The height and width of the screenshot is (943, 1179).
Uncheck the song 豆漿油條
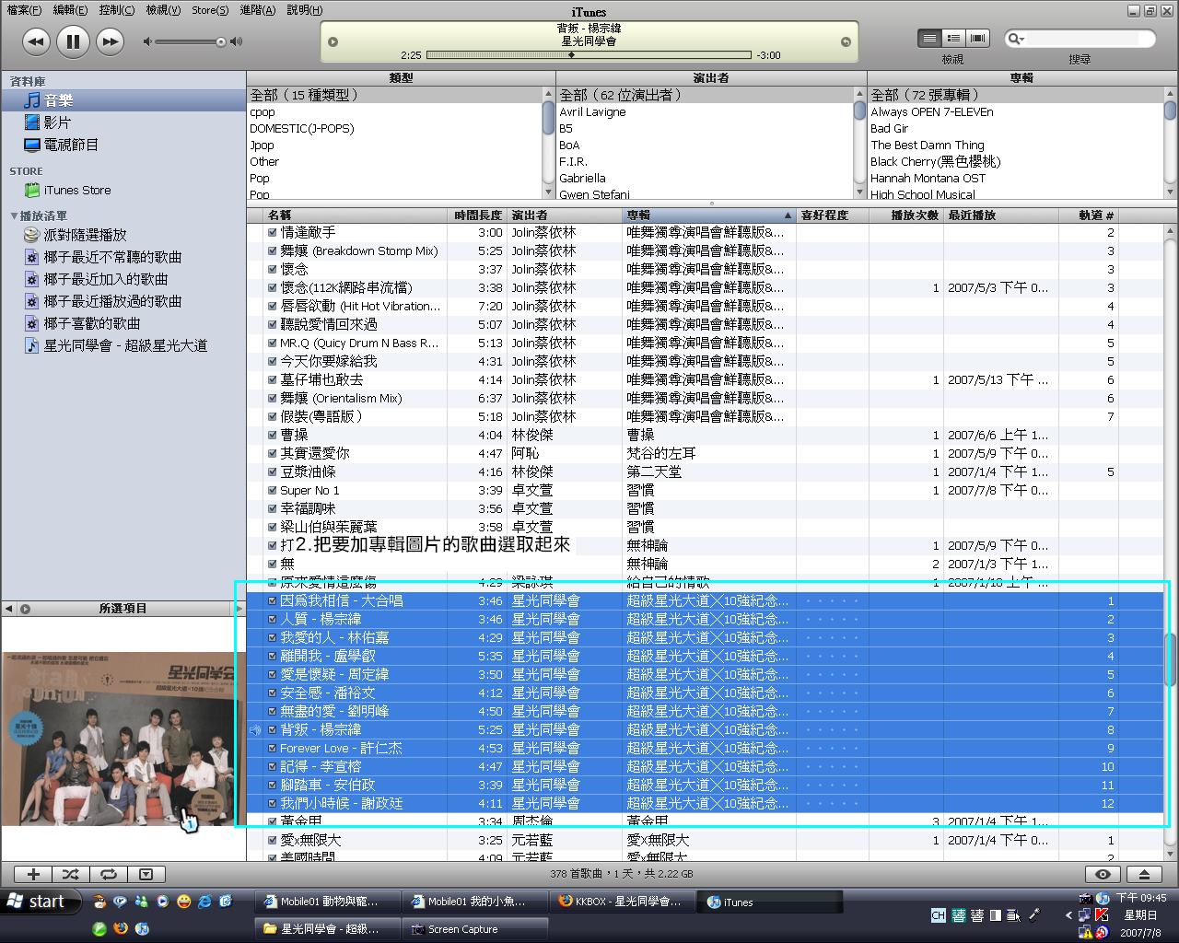pos(272,471)
